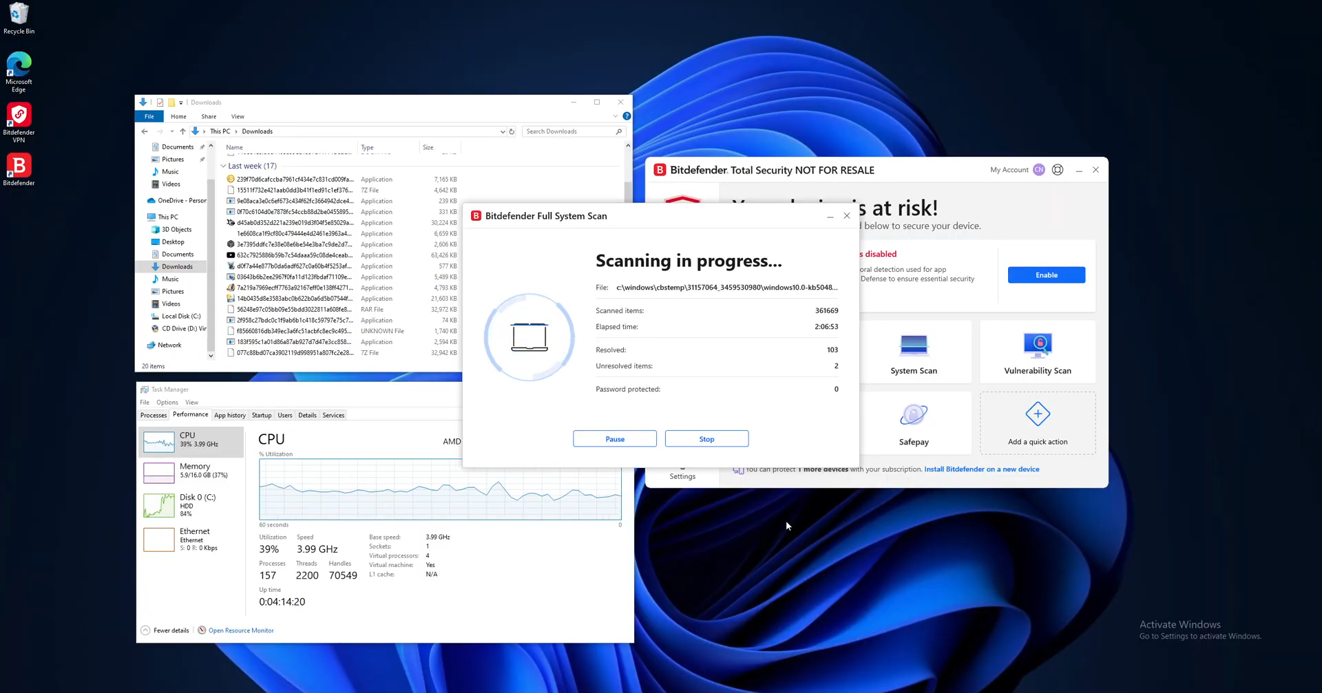Open Bitdefender desktop shortcut icon
The height and width of the screenshot is (693, 1322).
[x=19, y=169]
